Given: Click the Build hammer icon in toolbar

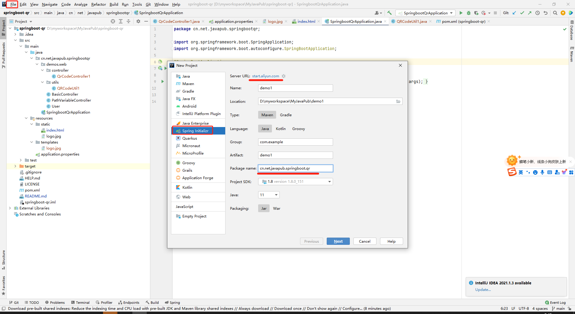Looking at the screenshot, I should click(389, 13).
